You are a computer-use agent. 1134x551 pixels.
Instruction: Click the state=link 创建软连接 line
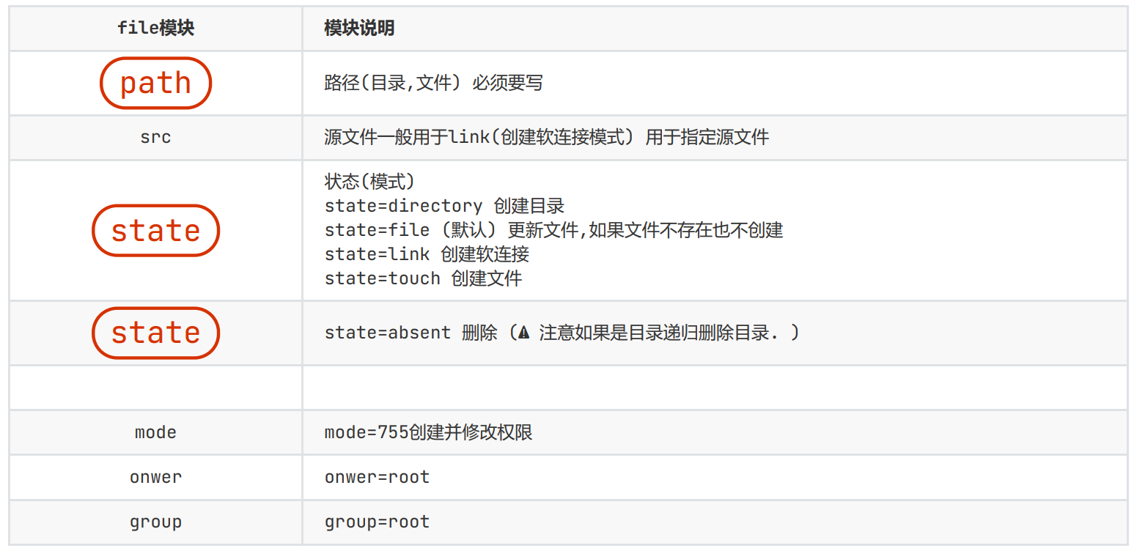click(427, 254)
